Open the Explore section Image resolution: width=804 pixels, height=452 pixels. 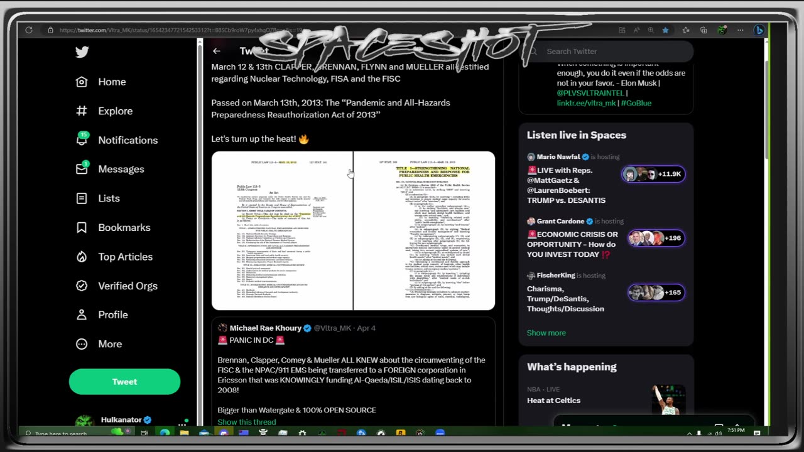[x=104, y=111]
